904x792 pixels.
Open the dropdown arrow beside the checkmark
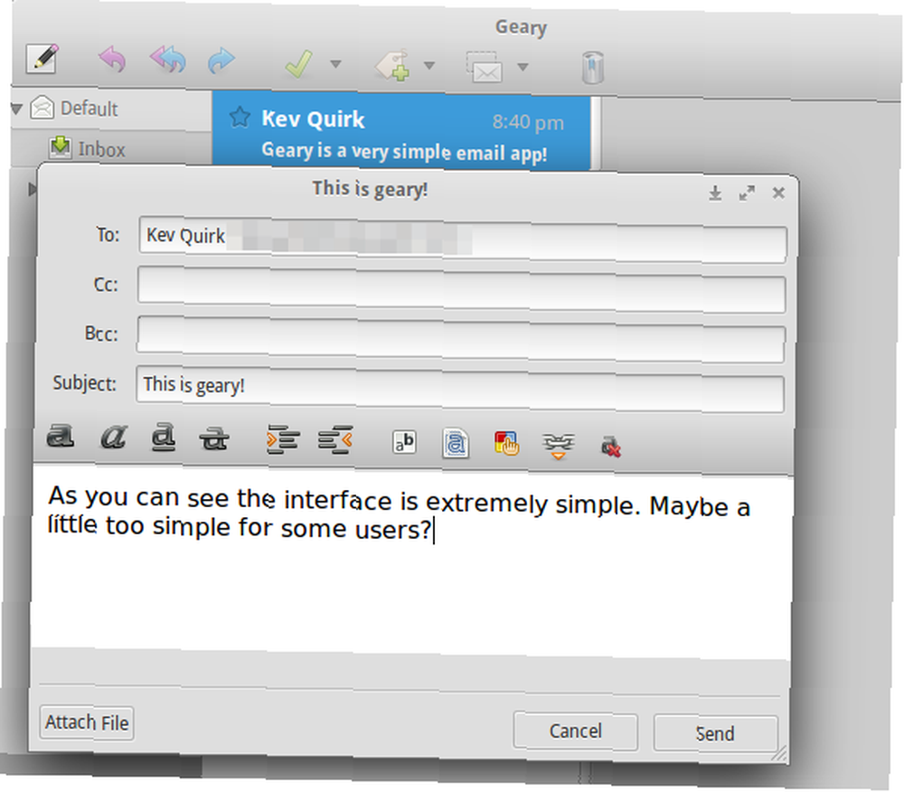(335, 63)
